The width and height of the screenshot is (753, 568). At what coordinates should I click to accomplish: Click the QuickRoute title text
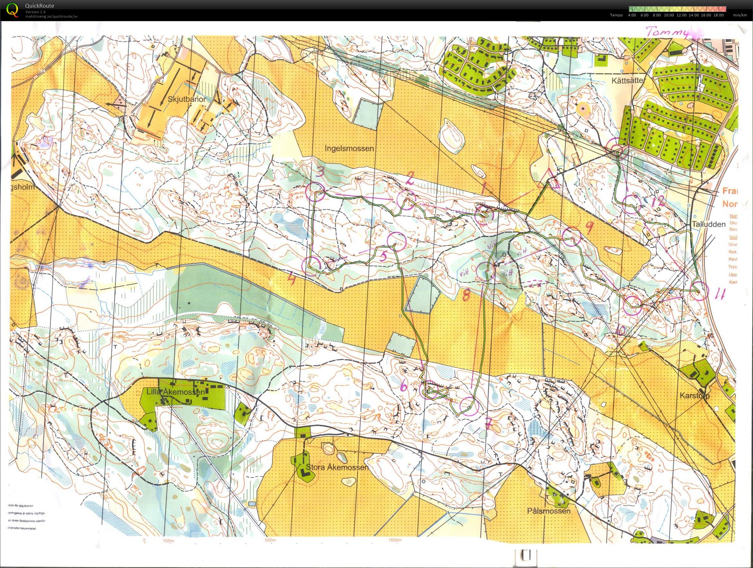(40, 6)
